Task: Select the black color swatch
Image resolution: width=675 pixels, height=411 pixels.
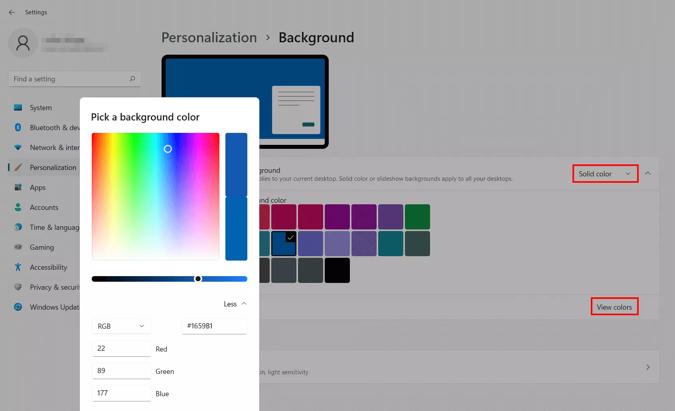Action: [x=337, y=270]
